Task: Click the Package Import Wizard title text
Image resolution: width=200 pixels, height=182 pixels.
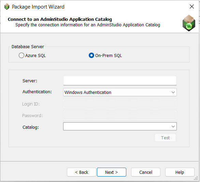Action: coord(38,7)
